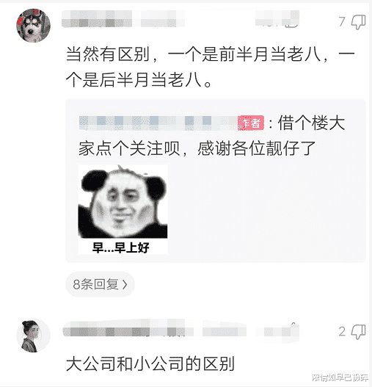The height and width of the screenshot is (387, 372).
Task: Click the like count 2
Action: coord(342,331)
